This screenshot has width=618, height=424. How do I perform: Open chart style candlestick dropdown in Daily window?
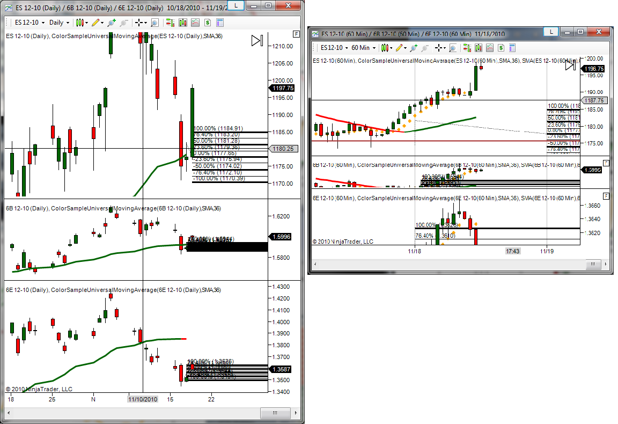[x=82, y=23]
